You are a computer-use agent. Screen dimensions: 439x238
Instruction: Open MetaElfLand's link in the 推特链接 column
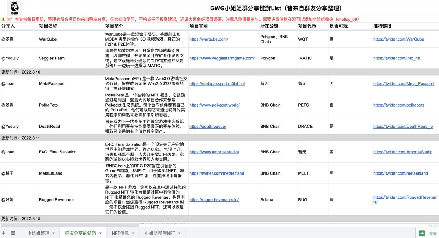(400, 173)
